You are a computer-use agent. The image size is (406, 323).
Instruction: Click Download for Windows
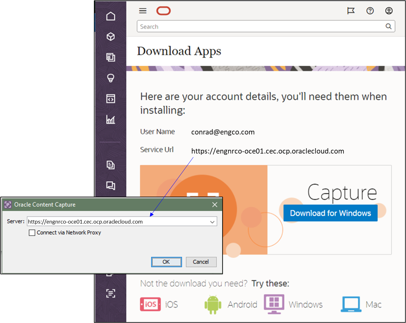tap(330, 213)
